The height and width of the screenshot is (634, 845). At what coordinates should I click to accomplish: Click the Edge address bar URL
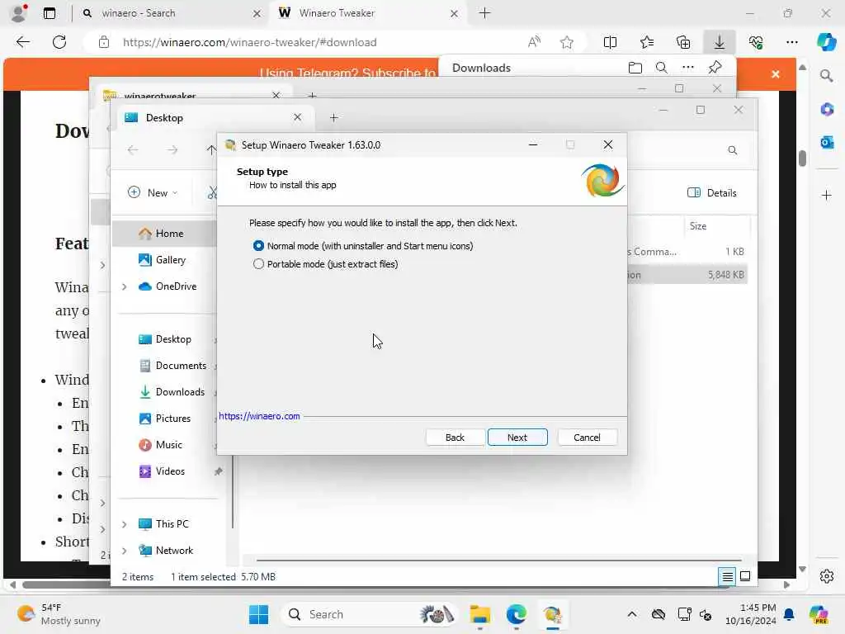[x=249, y=42]
